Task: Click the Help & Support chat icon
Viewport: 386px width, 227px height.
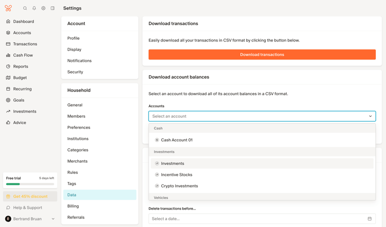Action: (x=8, y=208)
